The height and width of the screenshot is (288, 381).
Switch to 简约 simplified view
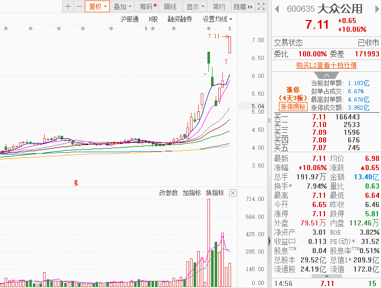[219, 7]
